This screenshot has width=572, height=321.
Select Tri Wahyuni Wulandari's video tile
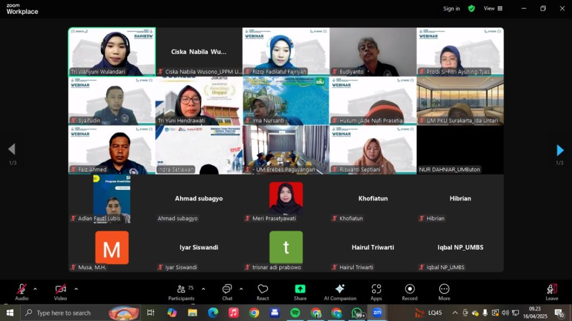[112, 52]
